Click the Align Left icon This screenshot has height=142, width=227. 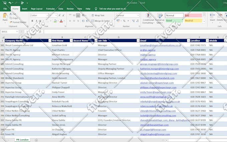(x=70, y=21)
